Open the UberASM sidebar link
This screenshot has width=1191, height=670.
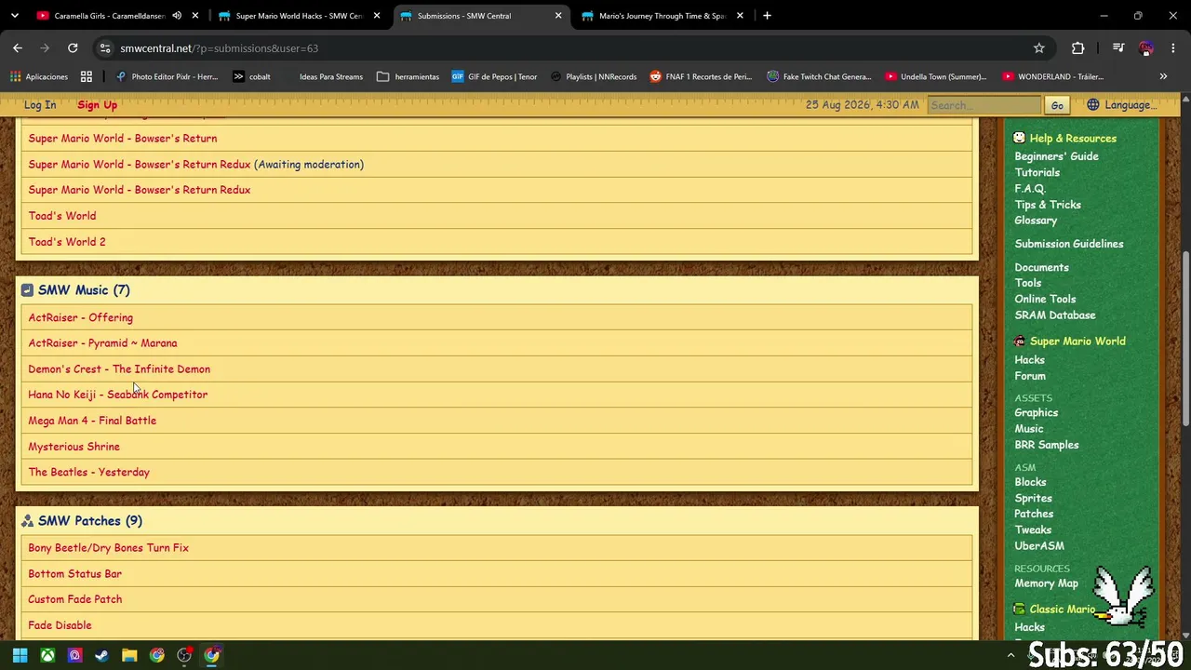(x=1039, y=545)
